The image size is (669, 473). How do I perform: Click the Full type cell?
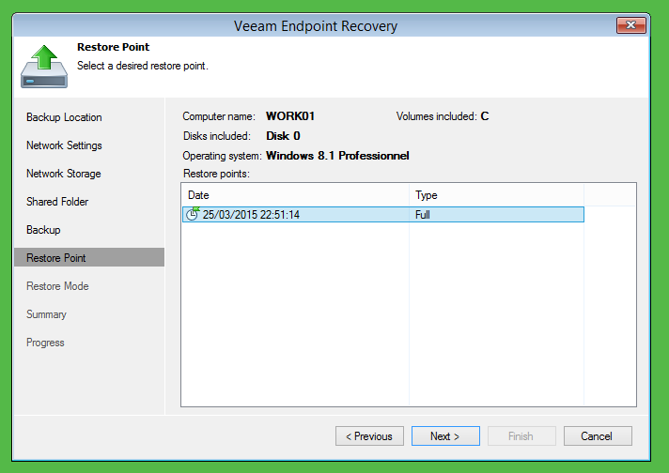coord(423,214)
